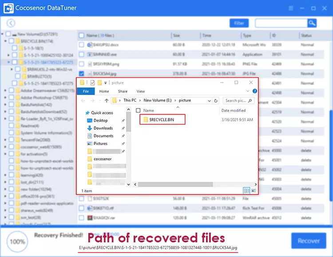
Task: Focus the DataTuner search input field
Action: [x=281, y=23]
